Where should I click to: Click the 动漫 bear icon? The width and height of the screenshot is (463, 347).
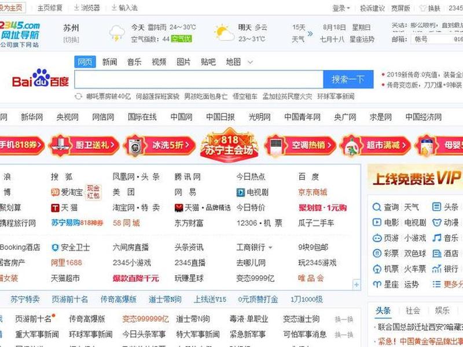(x=436, y=222)
